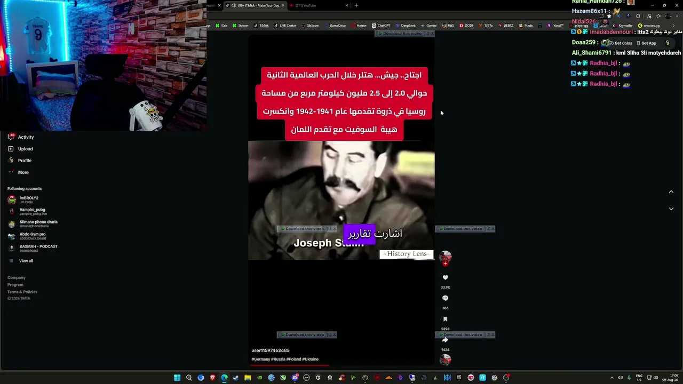This screenshot has width=683, height=384.
Task: Open Windows Search on the taskbar
Action: (189, 378)
